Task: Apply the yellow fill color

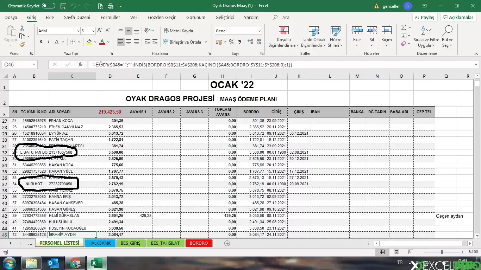Action: click(x=89, y=42)
